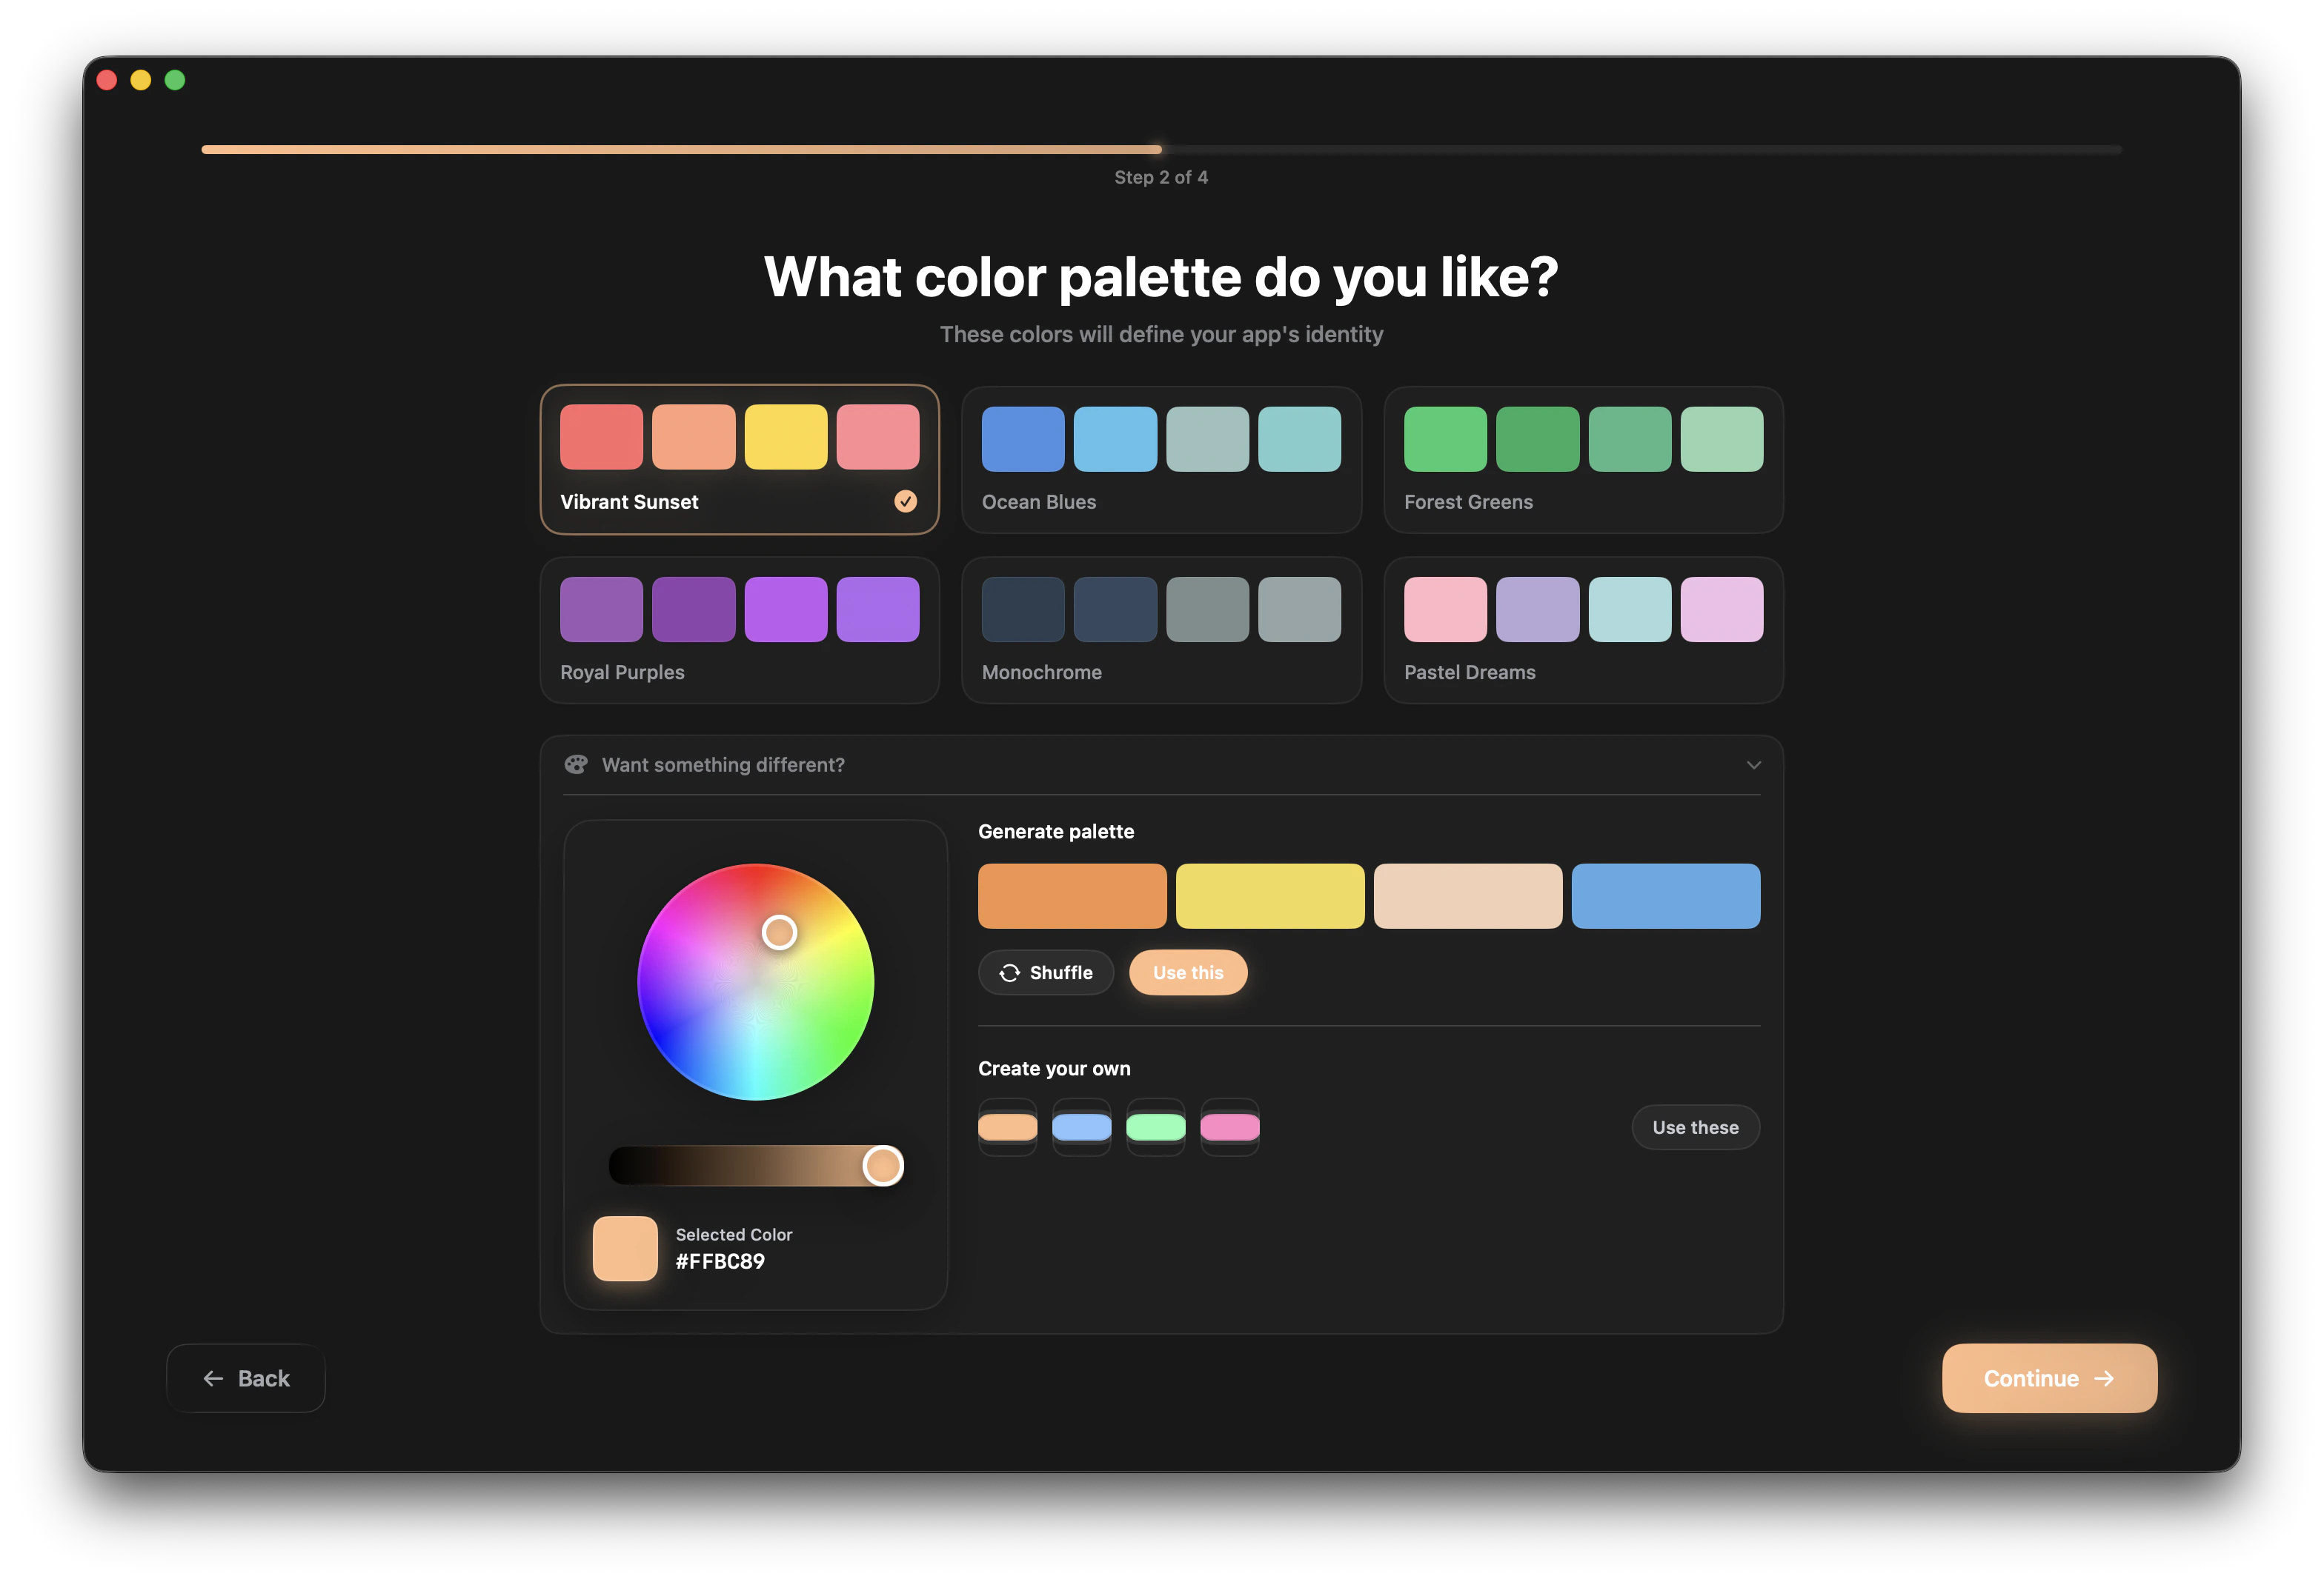This screenshot has height=1582, width=2324.
Task: Pick the Monochrome palette
Action: [x=1160, y=630]
